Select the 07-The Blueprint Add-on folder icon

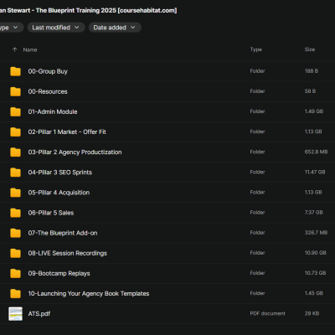(x=15, y=233)
